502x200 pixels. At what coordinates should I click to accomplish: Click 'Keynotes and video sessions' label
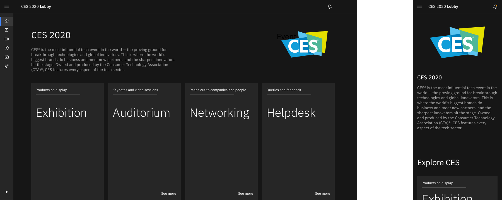(x=135, y=90)
